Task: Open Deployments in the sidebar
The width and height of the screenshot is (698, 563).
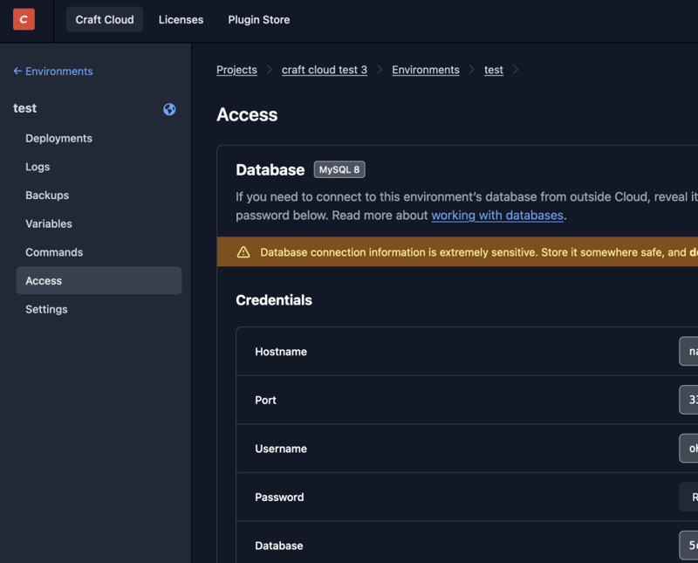Action: (58, 139)
